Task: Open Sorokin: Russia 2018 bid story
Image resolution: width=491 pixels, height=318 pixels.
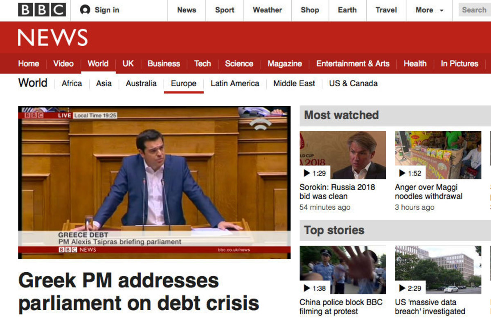Action: [337, 192]
